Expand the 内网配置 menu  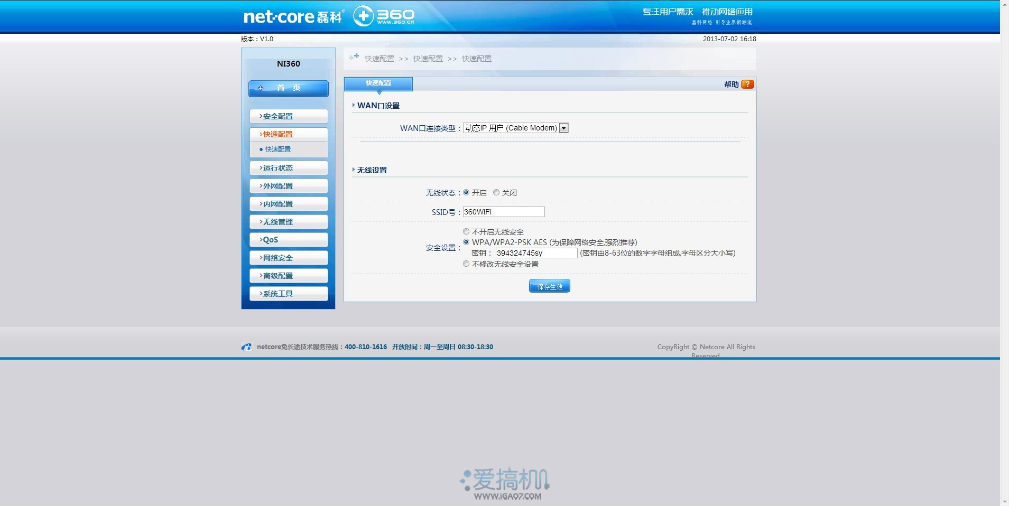289,204
